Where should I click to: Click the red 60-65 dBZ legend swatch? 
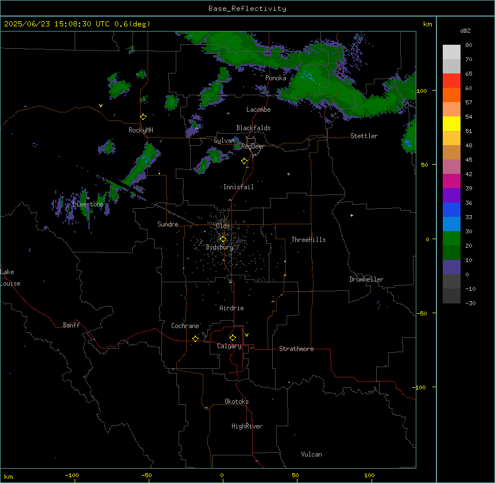(x=451, y=81)
